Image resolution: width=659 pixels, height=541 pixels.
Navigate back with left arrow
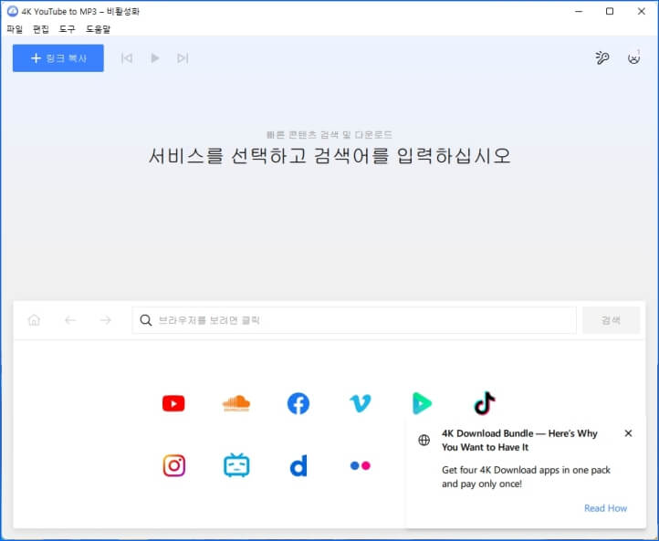coord(70,320)
